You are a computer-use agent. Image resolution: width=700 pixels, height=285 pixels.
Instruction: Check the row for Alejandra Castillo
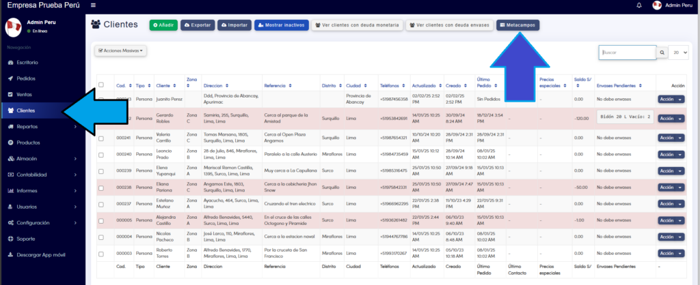coord(101,220)
